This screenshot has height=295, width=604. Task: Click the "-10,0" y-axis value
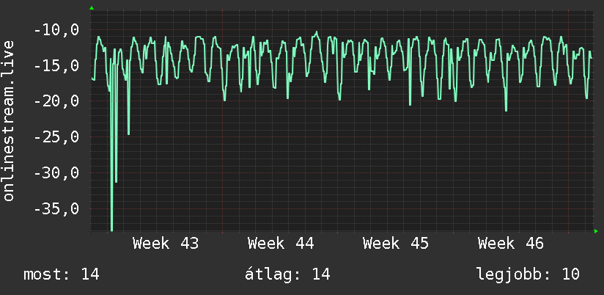click(x=56, y=30)
